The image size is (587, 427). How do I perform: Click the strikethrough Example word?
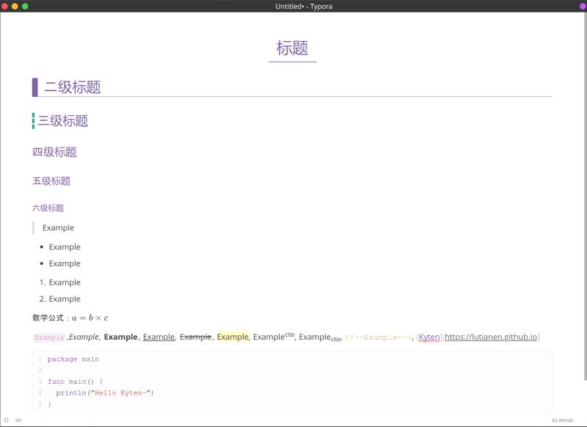(195, 337)
